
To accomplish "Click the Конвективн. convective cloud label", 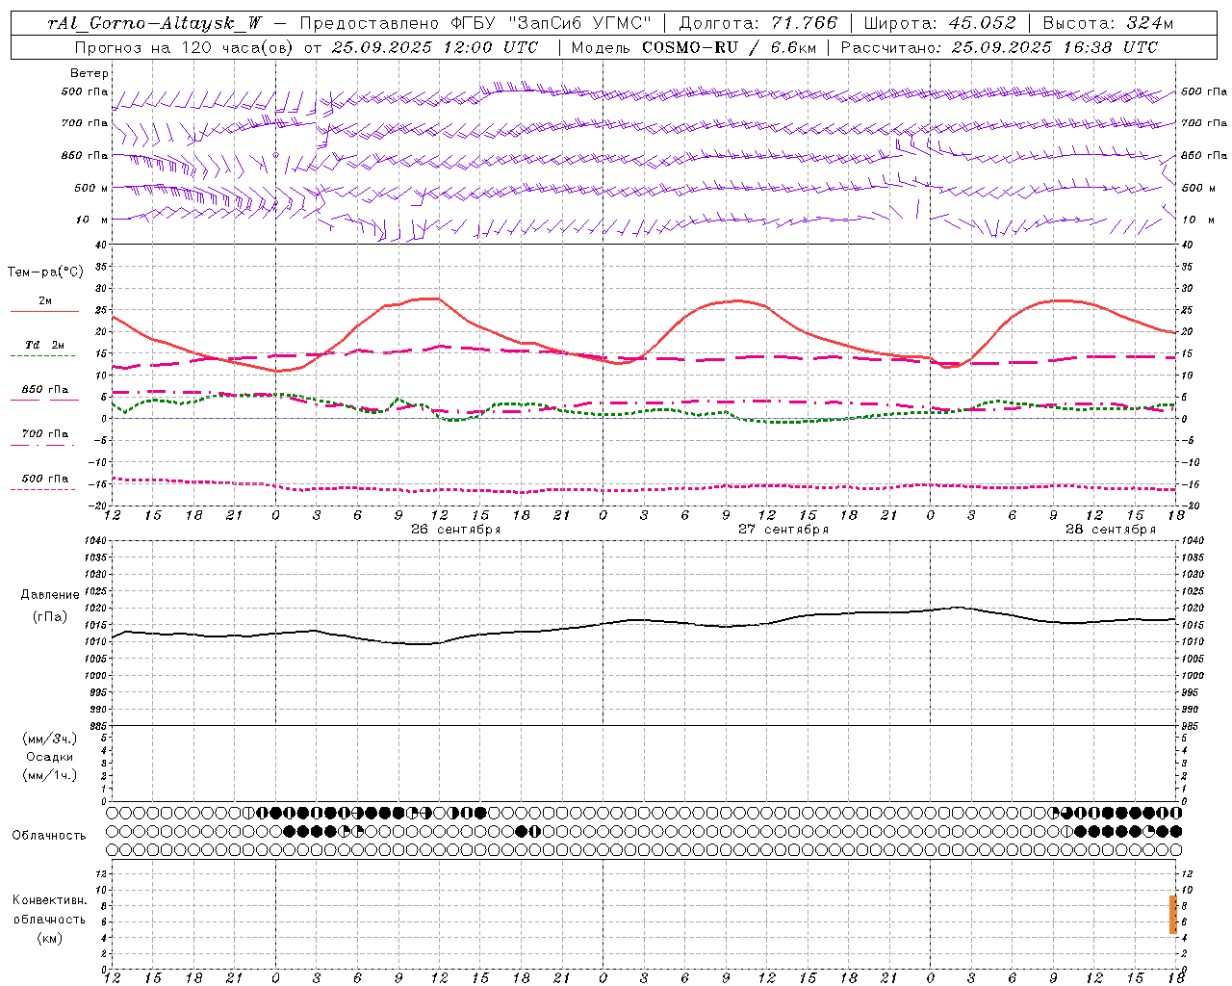I will point(50,900).
